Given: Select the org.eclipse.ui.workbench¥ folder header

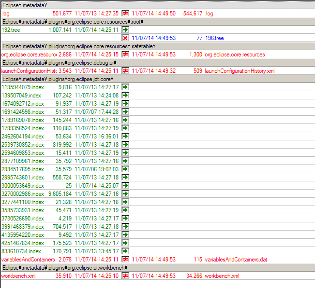Looking at the screenshot, I should pyautogui.click(x=158, y=268).
